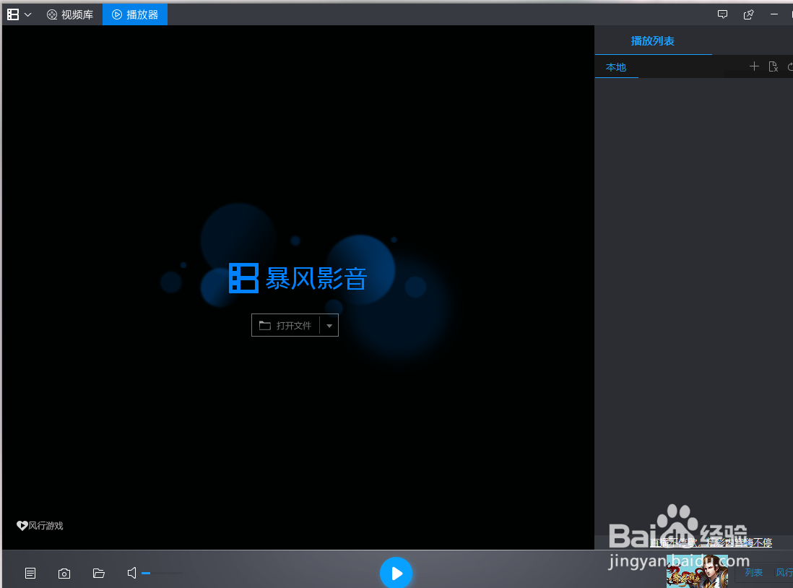Switch to the 视频库 tab
Viewport: 793px width, 588px height.
(70, 14)
